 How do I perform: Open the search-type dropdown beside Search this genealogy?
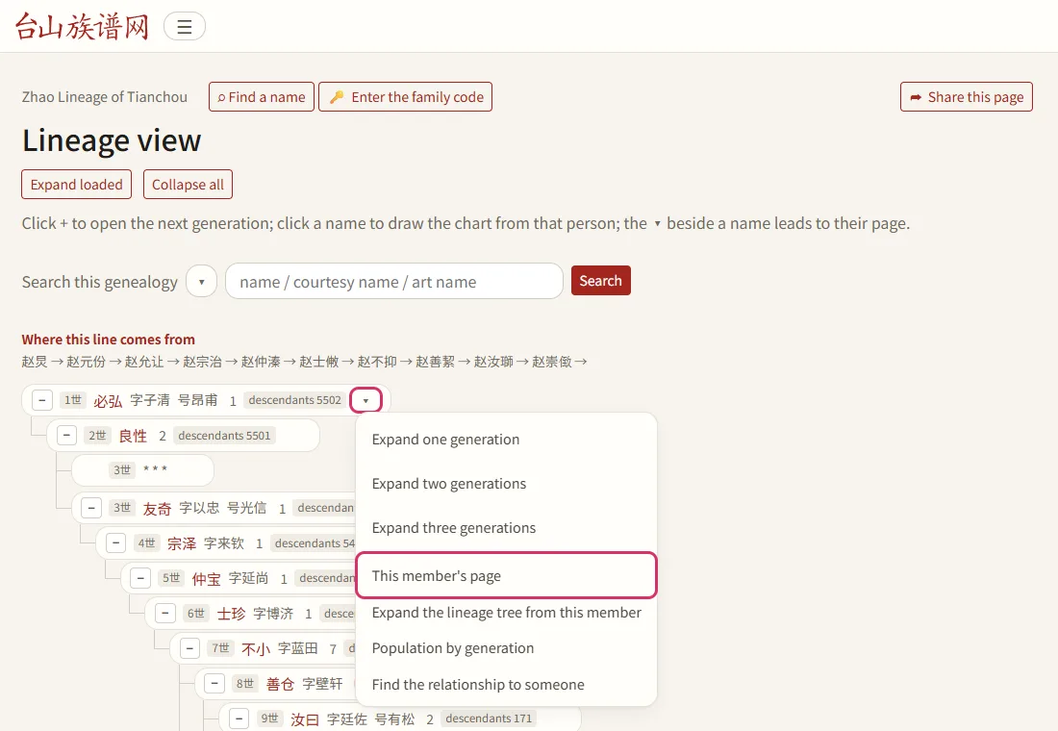click(x=201, y=282)
